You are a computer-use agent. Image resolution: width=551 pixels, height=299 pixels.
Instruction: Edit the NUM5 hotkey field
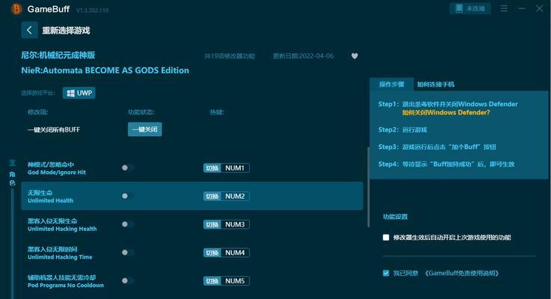pos(235,281)
